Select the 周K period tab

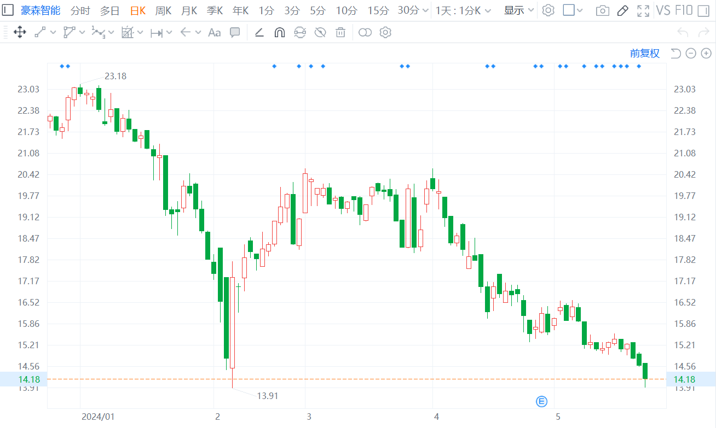tap(163, 10)
